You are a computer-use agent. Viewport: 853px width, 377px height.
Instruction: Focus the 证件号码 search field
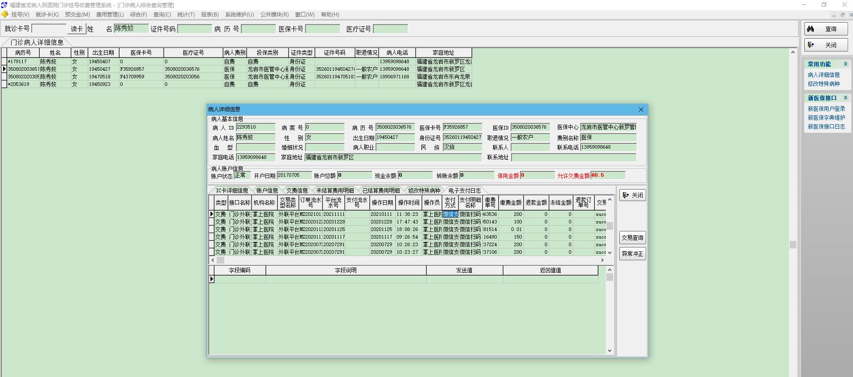point(194,29)
